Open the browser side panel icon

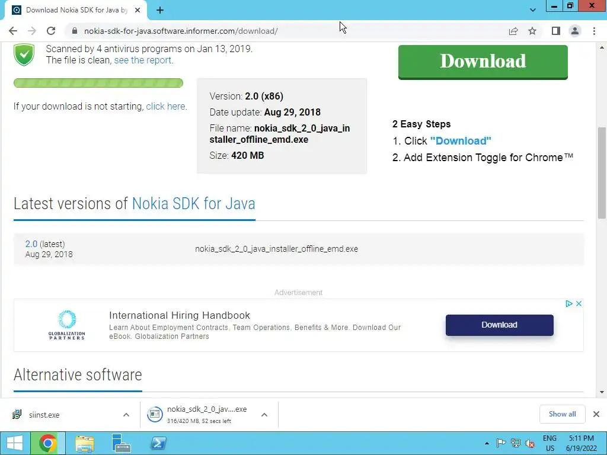coord(556,31)
